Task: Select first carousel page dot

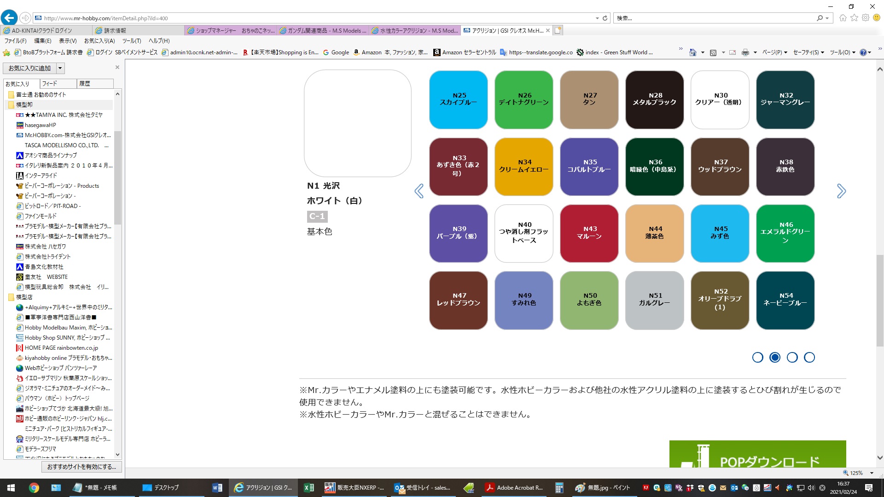Action: (x=757, y=358)
